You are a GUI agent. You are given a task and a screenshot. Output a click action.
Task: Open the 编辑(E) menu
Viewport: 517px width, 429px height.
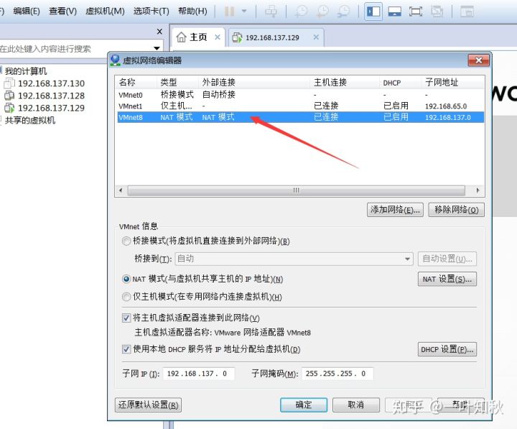tap(27, 11)
